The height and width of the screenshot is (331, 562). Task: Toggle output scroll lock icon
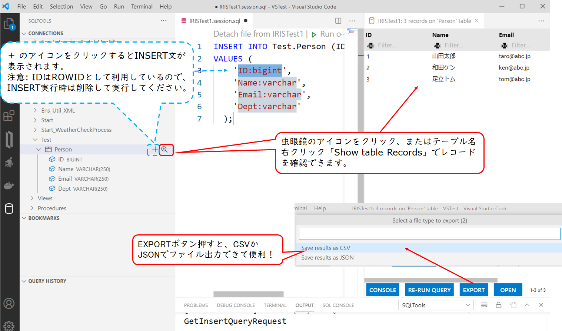[499, 305]
